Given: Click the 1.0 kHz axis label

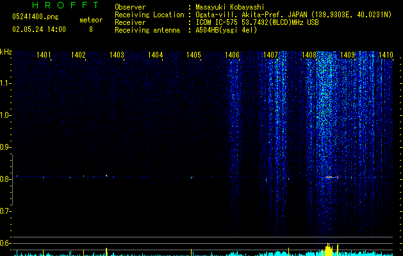Looking at the screenshot, I should (5, 115).
